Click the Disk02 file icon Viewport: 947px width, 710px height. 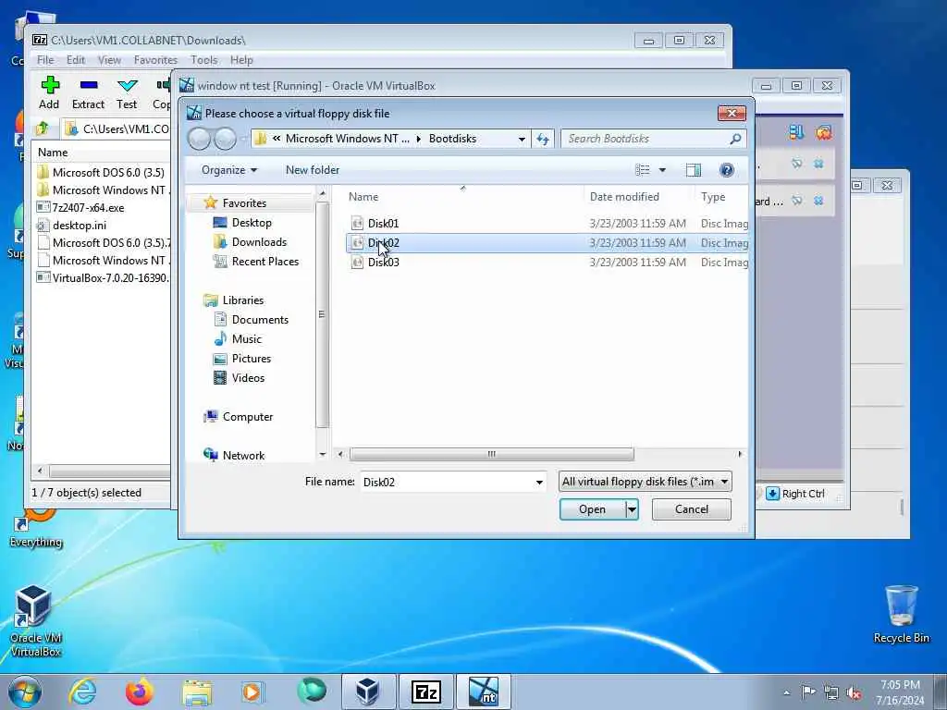(357, 243)
